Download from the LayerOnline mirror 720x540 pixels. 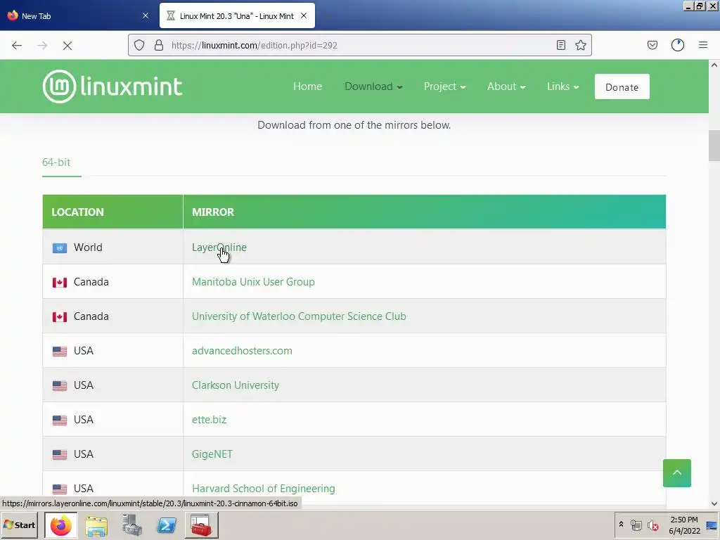[x=219, y=247]
